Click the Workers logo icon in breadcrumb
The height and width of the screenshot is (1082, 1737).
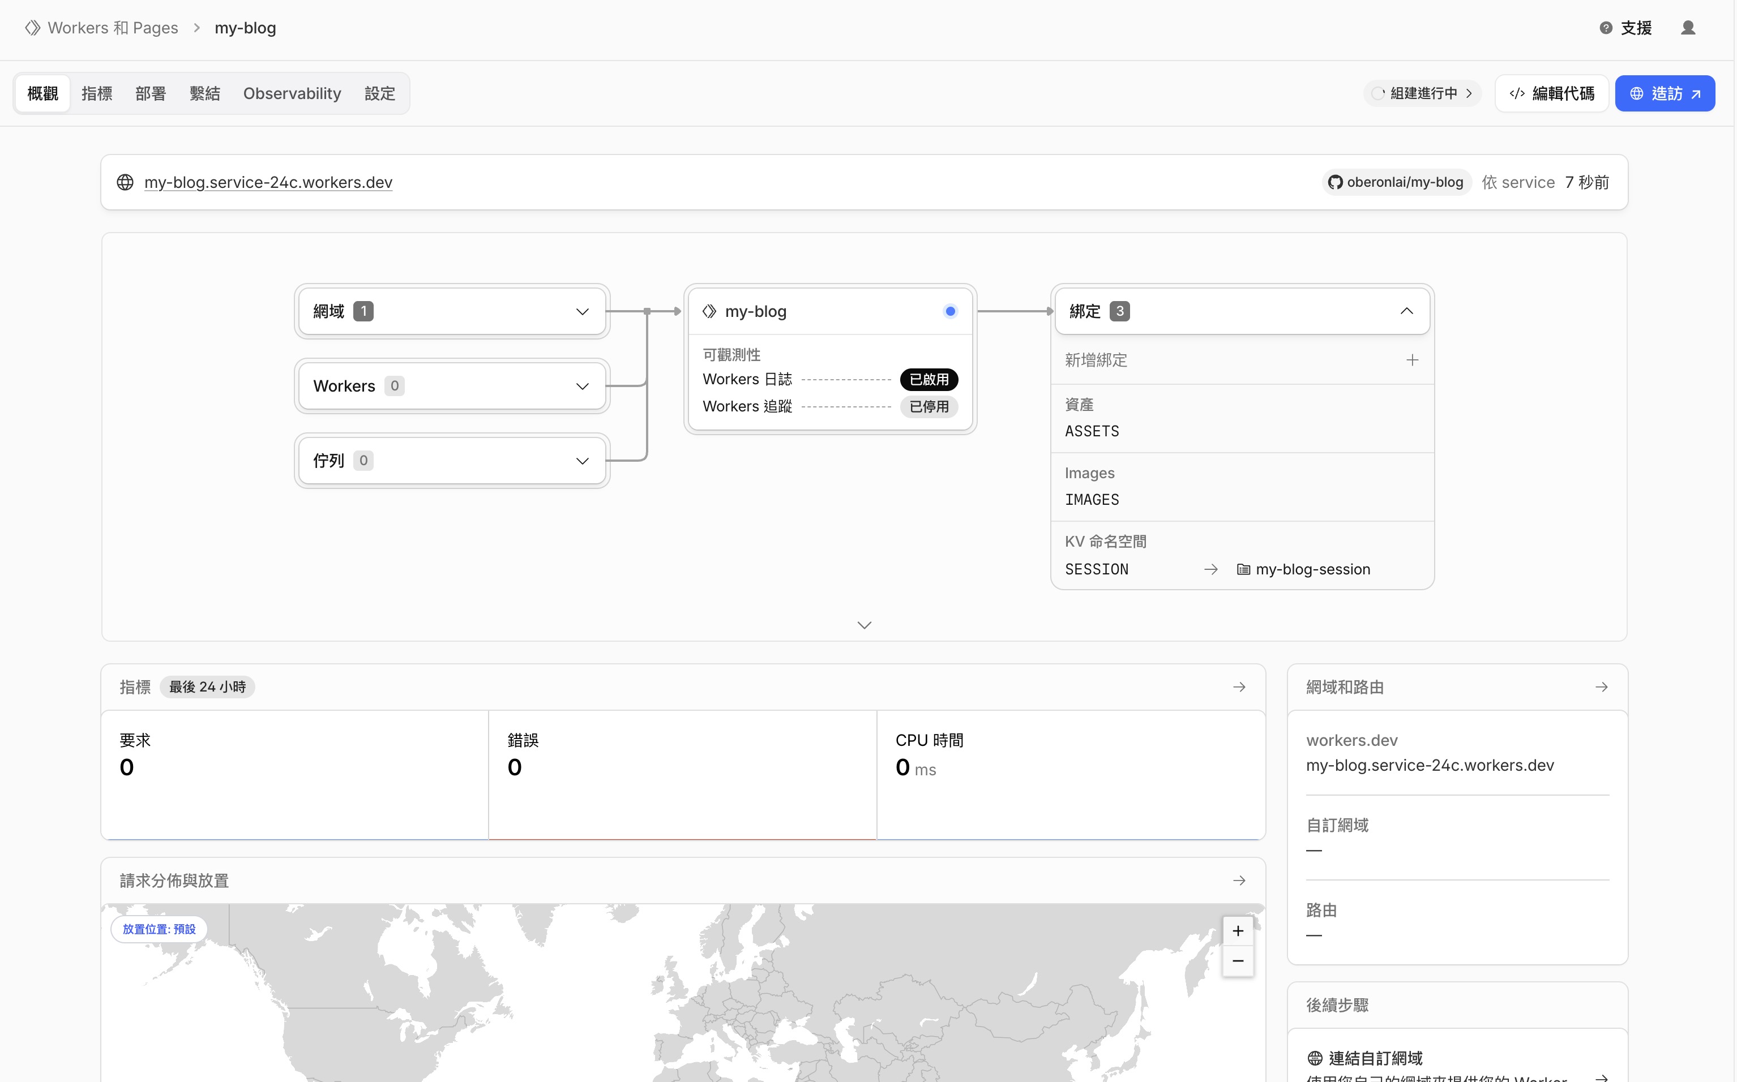coord(32,28)
